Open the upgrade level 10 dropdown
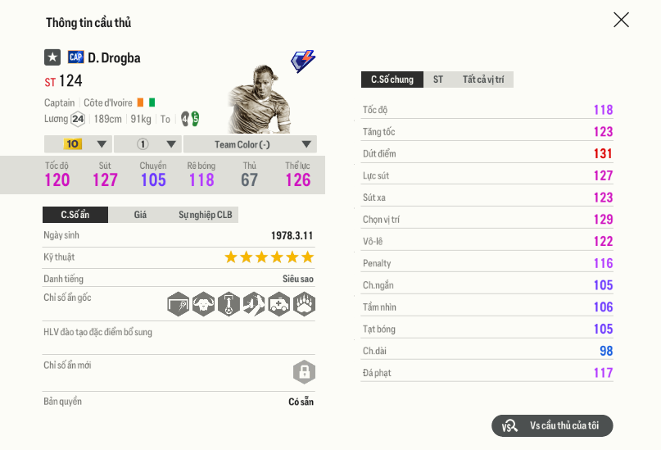The width and height of the screenshot is (661, 450). 86,144
